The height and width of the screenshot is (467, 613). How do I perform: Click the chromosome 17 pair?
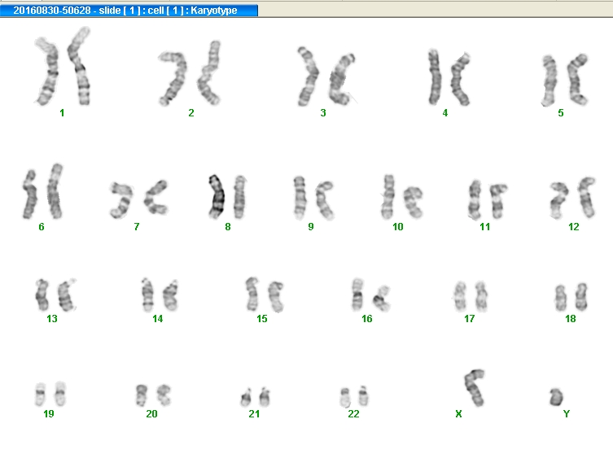(x=471, y=296)
